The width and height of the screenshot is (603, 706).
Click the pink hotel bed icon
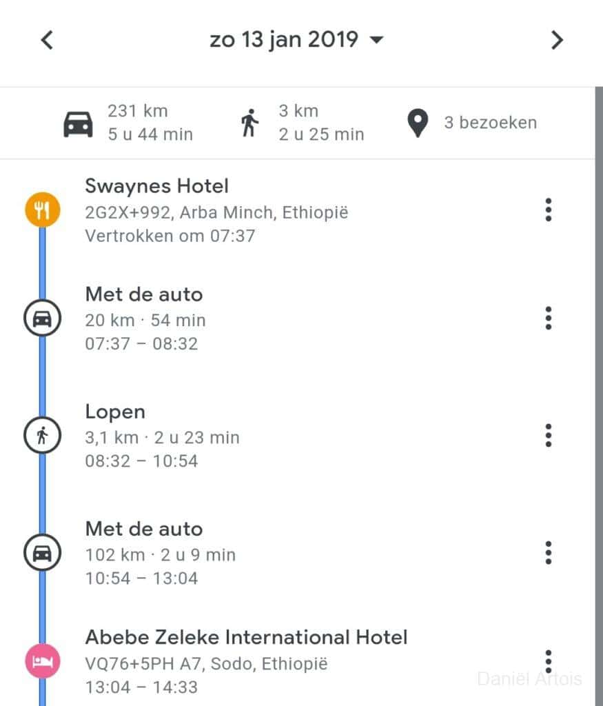[x=43, y=662]
